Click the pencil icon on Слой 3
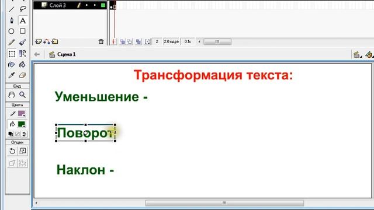Image resolution: width=374 pixels, height=210 pixels. click(x=79, y=5)
